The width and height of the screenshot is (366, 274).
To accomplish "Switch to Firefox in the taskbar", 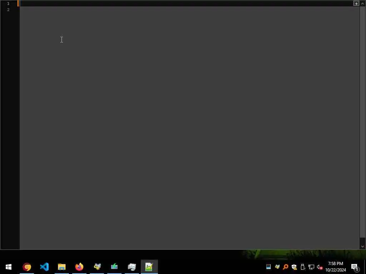I will tap(79, 267).
